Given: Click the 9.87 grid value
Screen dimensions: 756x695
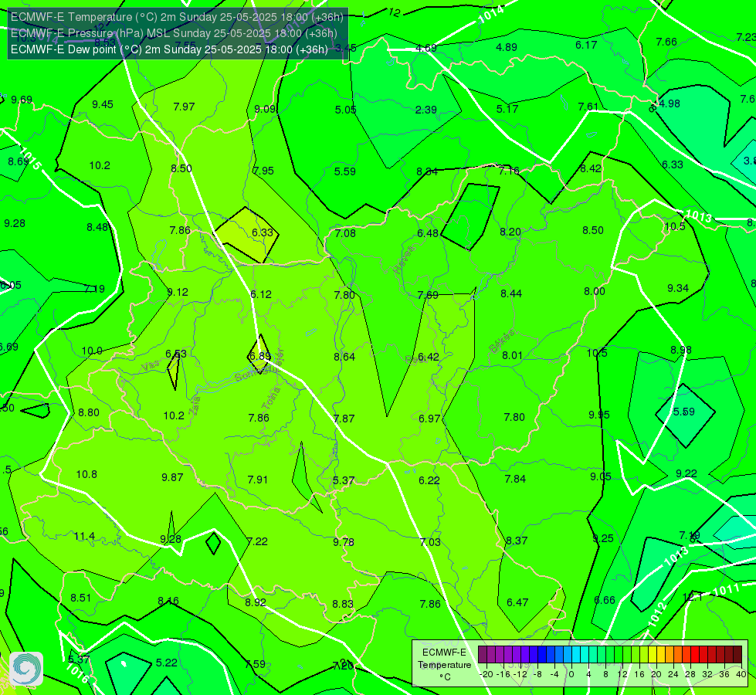Looking at the screenshot, I should click(x=172, y=477).
